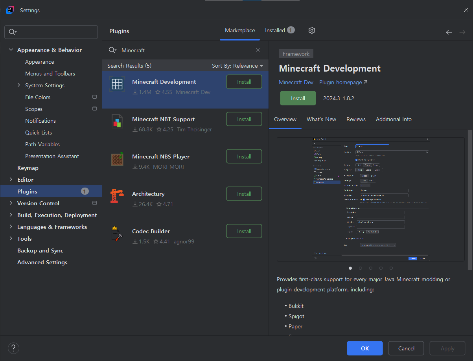Open the Overview tab
Viewport: 473px width, 361px height.
[285, 119]
